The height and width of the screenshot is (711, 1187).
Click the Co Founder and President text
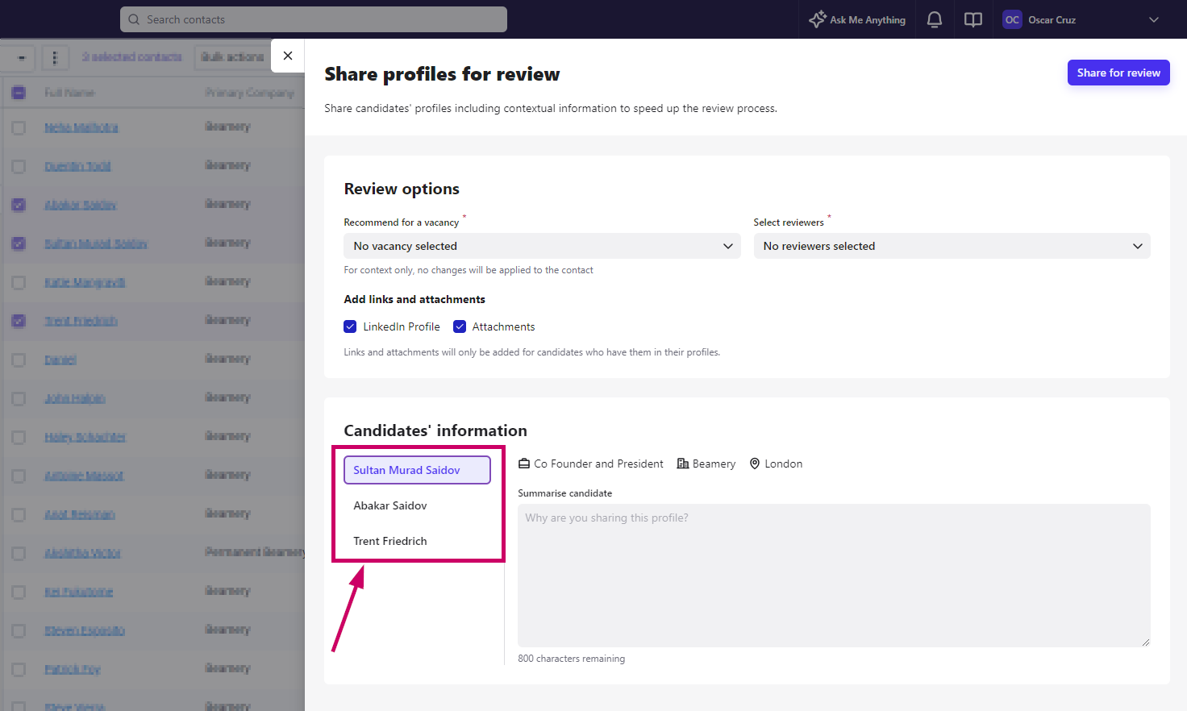pos(598,464)
